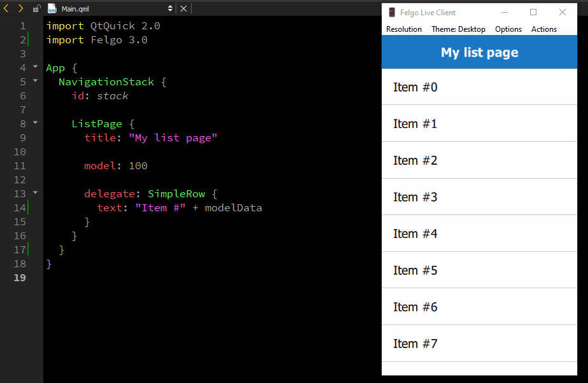This screenshot has width=588, height=383.
Task: Collapse the App block at line 4
Action: tap(35, 66)
